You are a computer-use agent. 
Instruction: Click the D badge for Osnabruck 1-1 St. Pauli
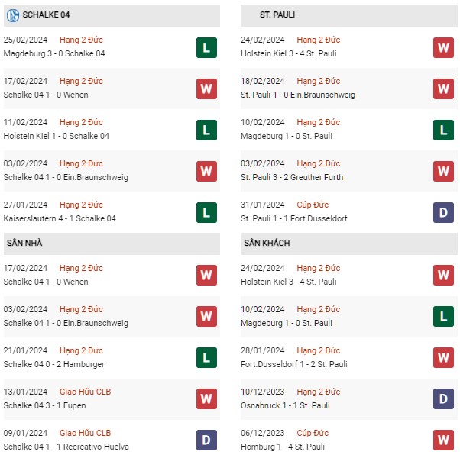443,399
